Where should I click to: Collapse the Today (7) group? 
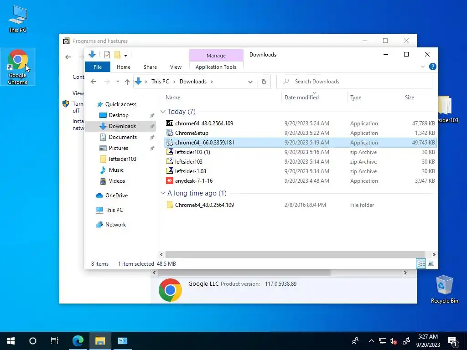tap(163, 112)
